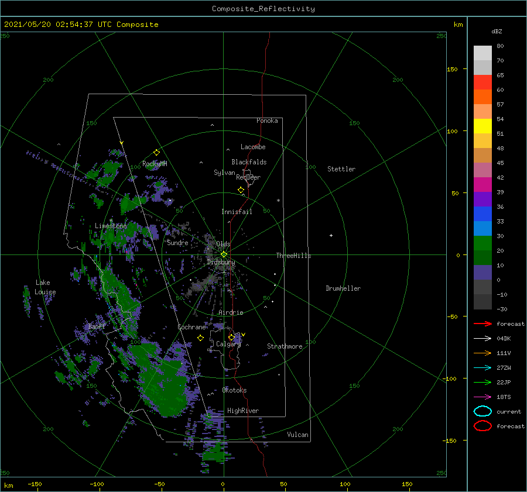The height and width of the screenshot is (492, 527).
Task: Select the bright green 30-20 dBZ swatch
Action: point(482,243)
